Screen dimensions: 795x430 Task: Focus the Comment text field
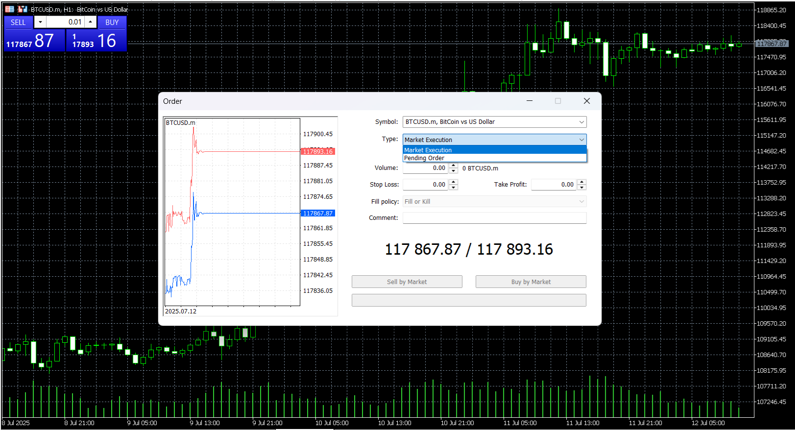pos(495,218)
